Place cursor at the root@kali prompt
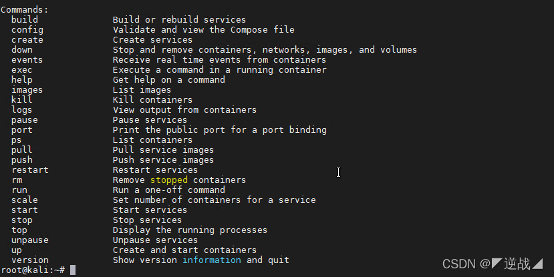 (32, 270)
